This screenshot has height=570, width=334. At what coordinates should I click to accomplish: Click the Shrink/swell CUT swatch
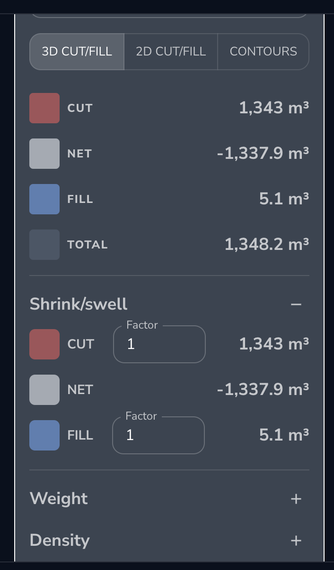click(x=44, y=344)
